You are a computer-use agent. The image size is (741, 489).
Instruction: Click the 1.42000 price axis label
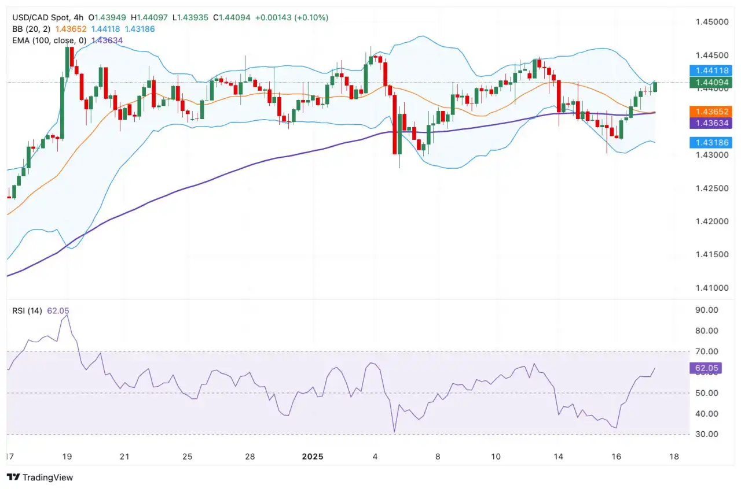click(x=712, y=221)
